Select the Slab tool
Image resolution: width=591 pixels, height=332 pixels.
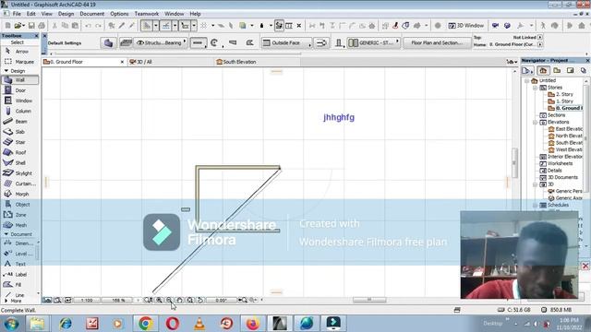click(x=19, y=132)
